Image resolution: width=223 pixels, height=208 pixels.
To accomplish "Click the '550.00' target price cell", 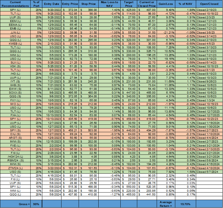I will 129,187.
